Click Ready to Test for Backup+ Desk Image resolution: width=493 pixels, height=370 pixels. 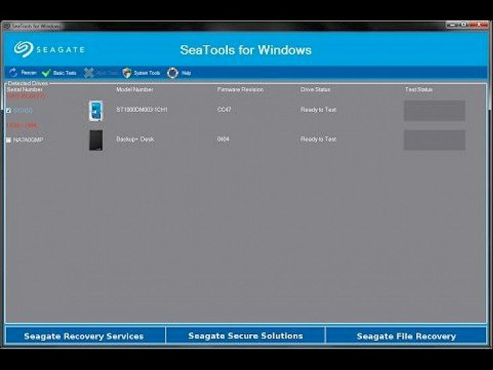(318, 139)
